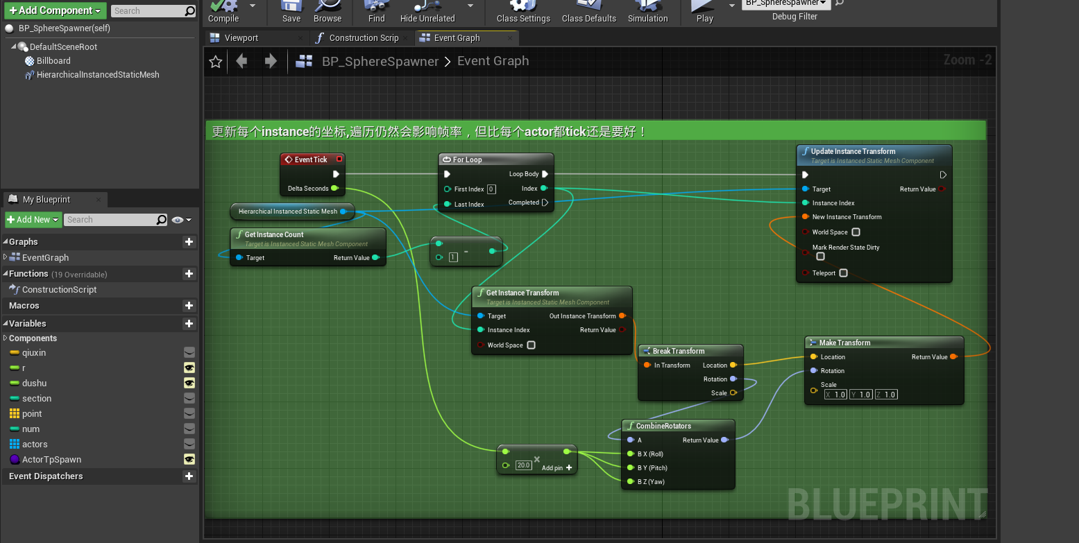Click the favorite star above the graph

pyautogui.click(x=215, y=61)
